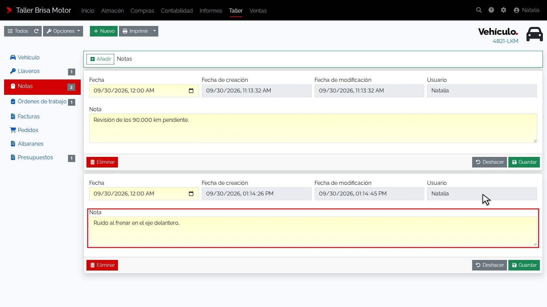
Task: Switch to the Albaranes sidebar tab
Action: [42, 144]
